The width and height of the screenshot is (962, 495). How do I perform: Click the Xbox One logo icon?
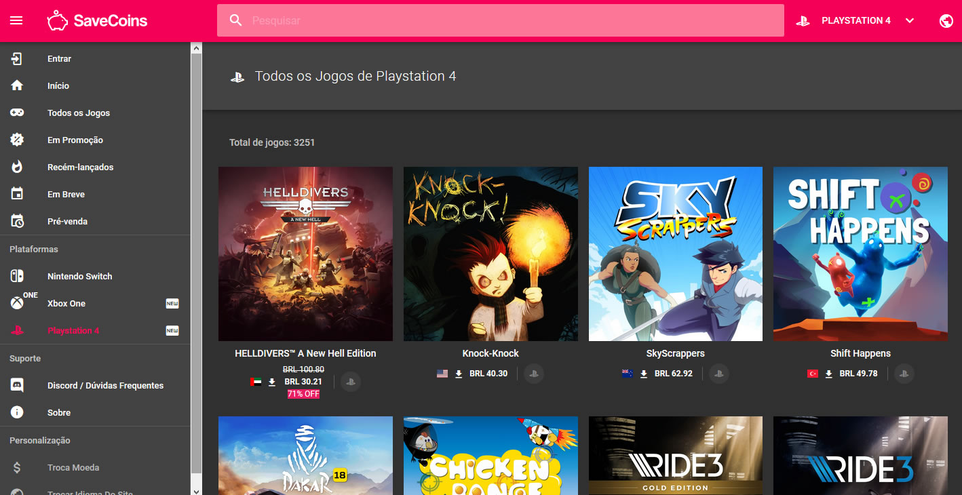click(x=17, y=303)
